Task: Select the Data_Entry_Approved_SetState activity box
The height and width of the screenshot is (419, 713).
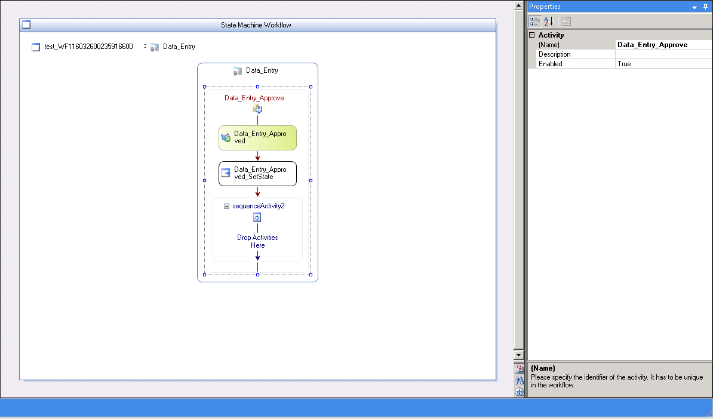Action: (x=257, y=174)
